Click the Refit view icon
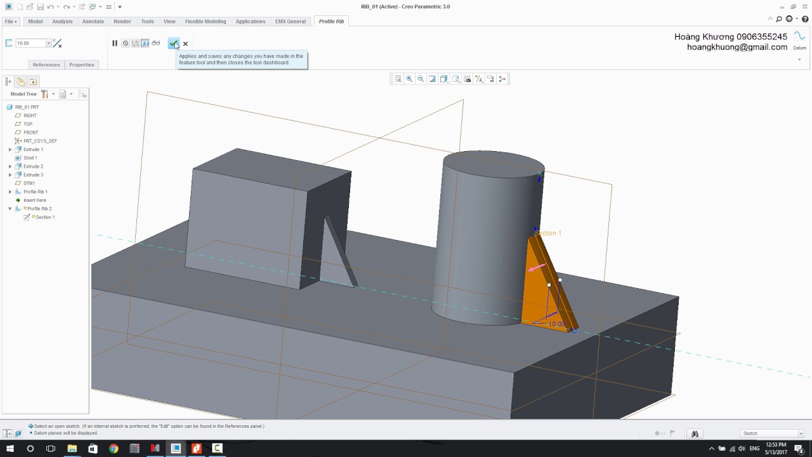The image size is (812, 457). pyautogui.click(x=398, y=79)
